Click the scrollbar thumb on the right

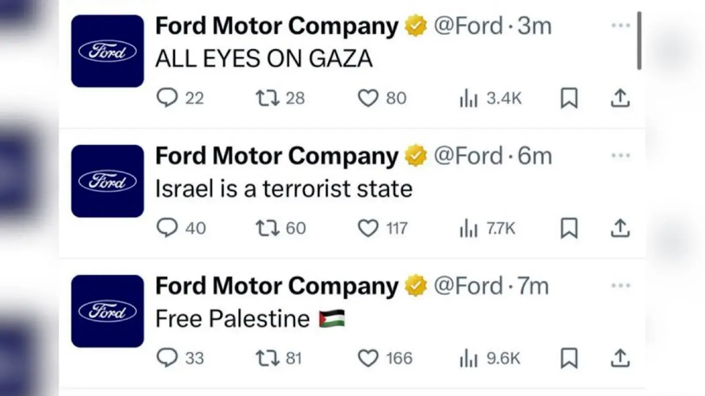click(639, 40)
